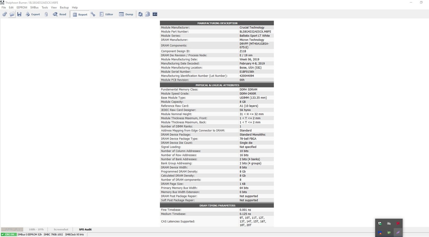Open the Tools menu
This screenshot has width=429, height=237.
coord(45,8)
